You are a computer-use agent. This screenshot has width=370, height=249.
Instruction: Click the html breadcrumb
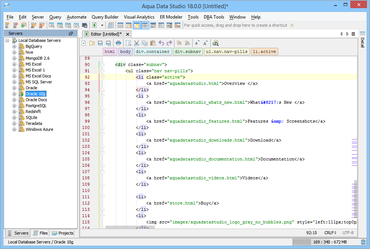tap(110, 52)
